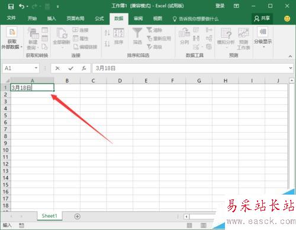
Task: Click formula bar showing 3月18日
Action: tap(190, 68)
